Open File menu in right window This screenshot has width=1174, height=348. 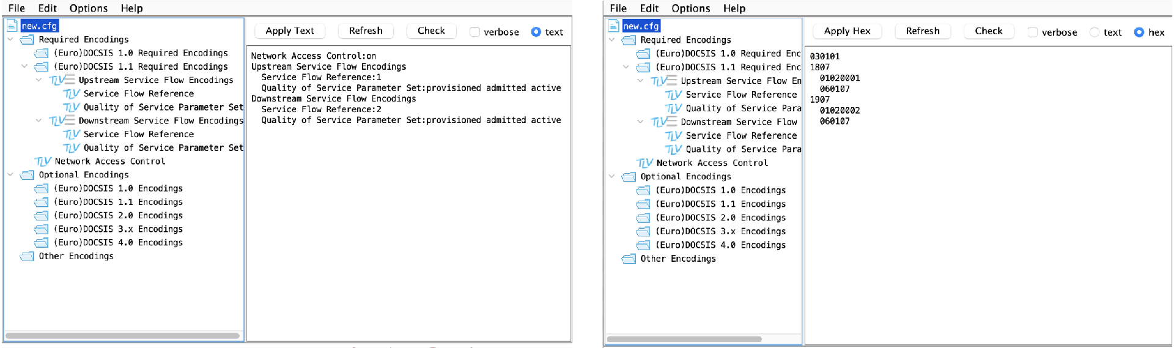[618, 8]
